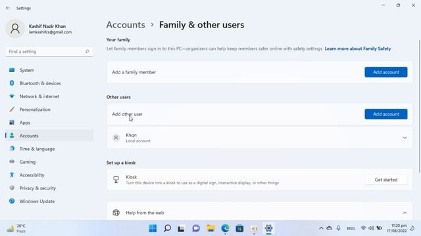Open File Explorer from the taskbar
Viewport: 421px width, 236px height.
[210, 228]
